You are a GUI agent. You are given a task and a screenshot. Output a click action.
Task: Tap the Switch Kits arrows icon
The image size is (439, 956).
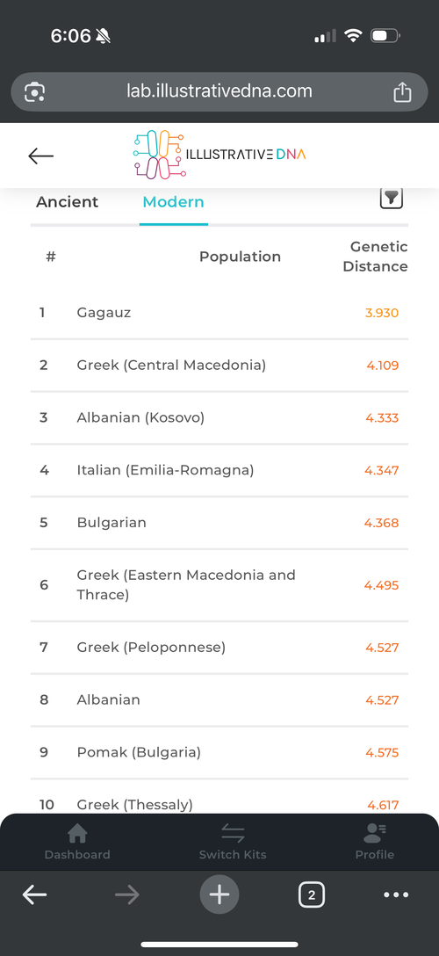tap(233, 833)
